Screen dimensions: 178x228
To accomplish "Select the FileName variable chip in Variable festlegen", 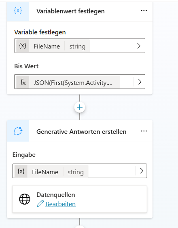I will [x=53, y=46].
